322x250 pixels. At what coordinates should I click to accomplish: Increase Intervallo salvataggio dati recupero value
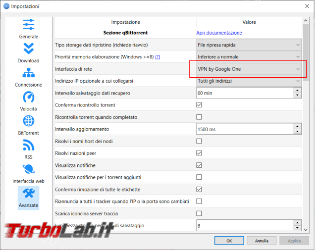point(297,91)
